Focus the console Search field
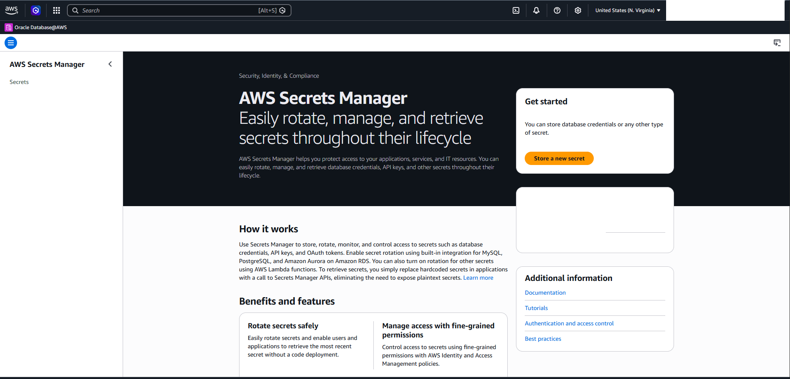The image size is (790, 379). coord(179,10)
